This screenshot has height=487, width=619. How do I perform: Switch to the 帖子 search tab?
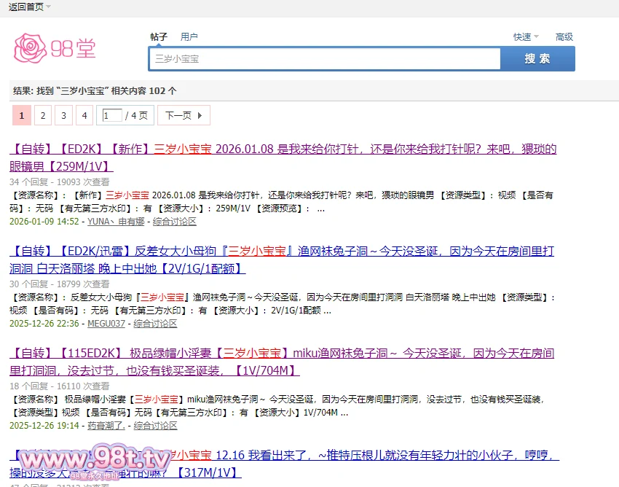159,36
